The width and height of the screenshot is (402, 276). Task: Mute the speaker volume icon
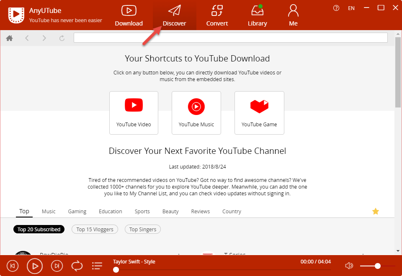(349, 266)
